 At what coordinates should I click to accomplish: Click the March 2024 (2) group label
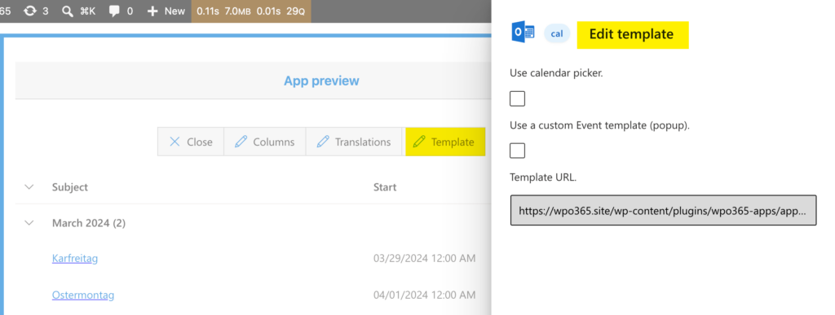point(89,223)
